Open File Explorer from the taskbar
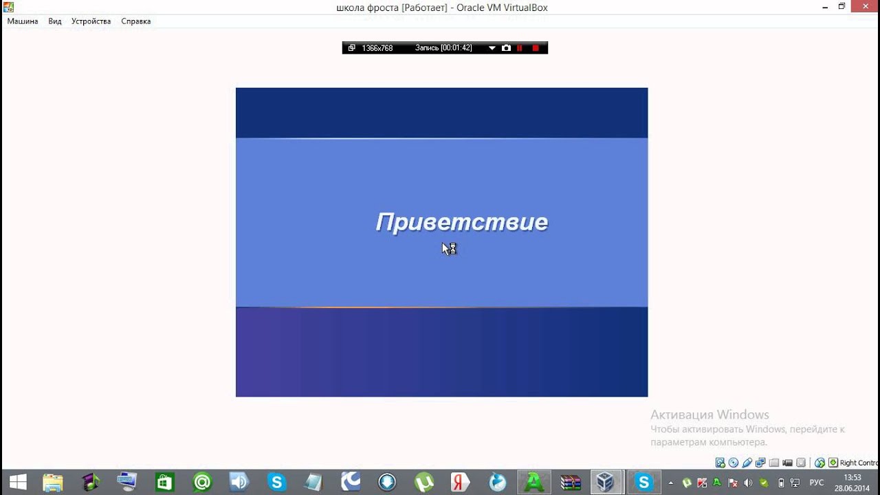Viewport: 880px width, 495px height. (53, 482)
